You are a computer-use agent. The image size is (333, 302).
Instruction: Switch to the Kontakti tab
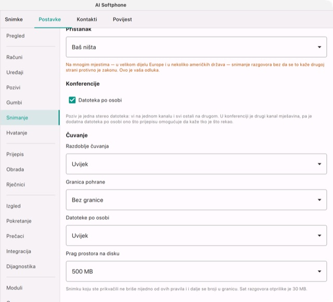[87, 19]
